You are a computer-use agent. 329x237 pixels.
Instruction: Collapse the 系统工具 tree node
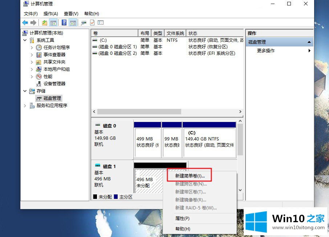click(x=25, y=40)
